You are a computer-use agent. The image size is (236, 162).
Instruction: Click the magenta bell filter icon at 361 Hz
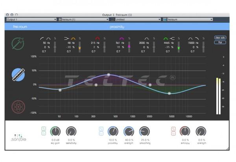[122, 38]
